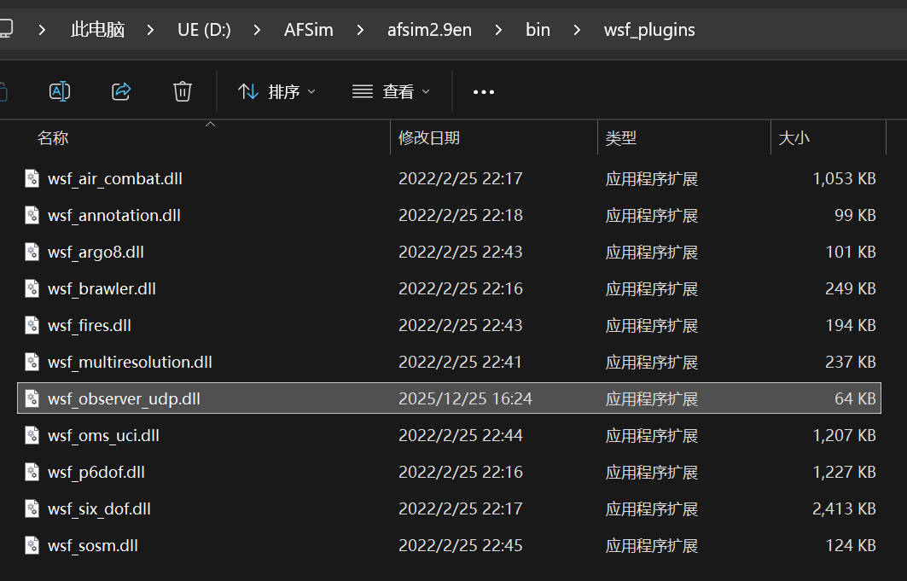Screen dimensions: 907x581
Task: Sort files by 大小 column header
Action: pos(794,138)
